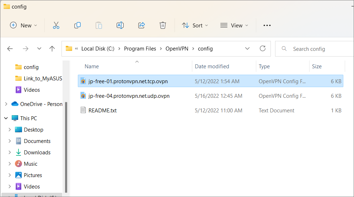Click OpenVPN in the address path

pos(177,49)
